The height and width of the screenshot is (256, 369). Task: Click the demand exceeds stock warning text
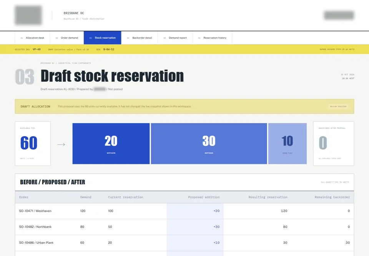pyautogui.click(x=337, y=50)
